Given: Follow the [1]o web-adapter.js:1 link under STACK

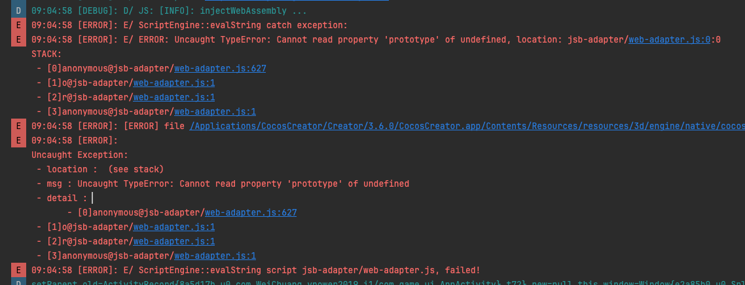Looking at the screenshot, I should click(x=174, y=83).
